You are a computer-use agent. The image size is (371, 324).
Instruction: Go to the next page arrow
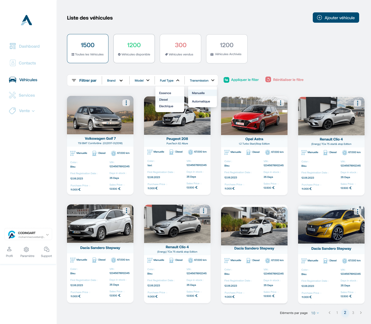pos(361,313)
